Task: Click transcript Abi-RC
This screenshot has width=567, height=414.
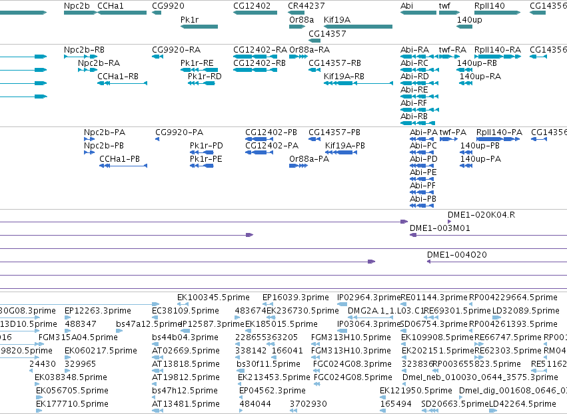Action: point(420,70)
